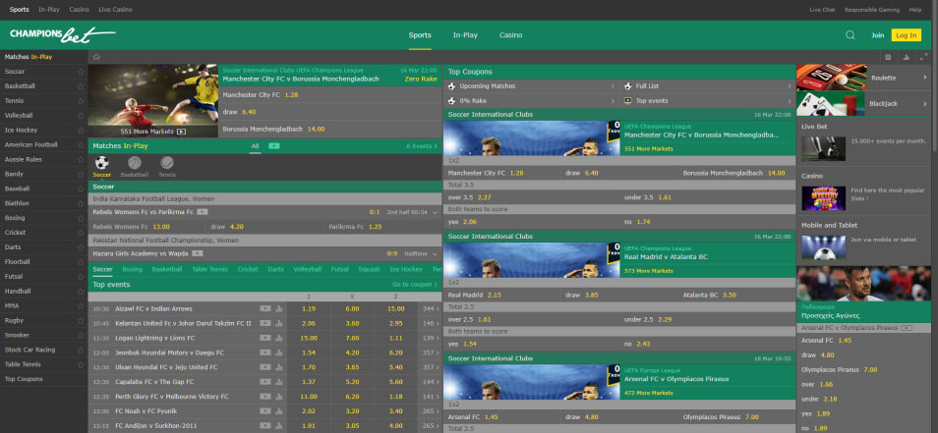The width and height of the screenshot is (938, 433).
Task: Click the Casino slots thumbnail
Action: pyautogui.click(x=823, y=198)
